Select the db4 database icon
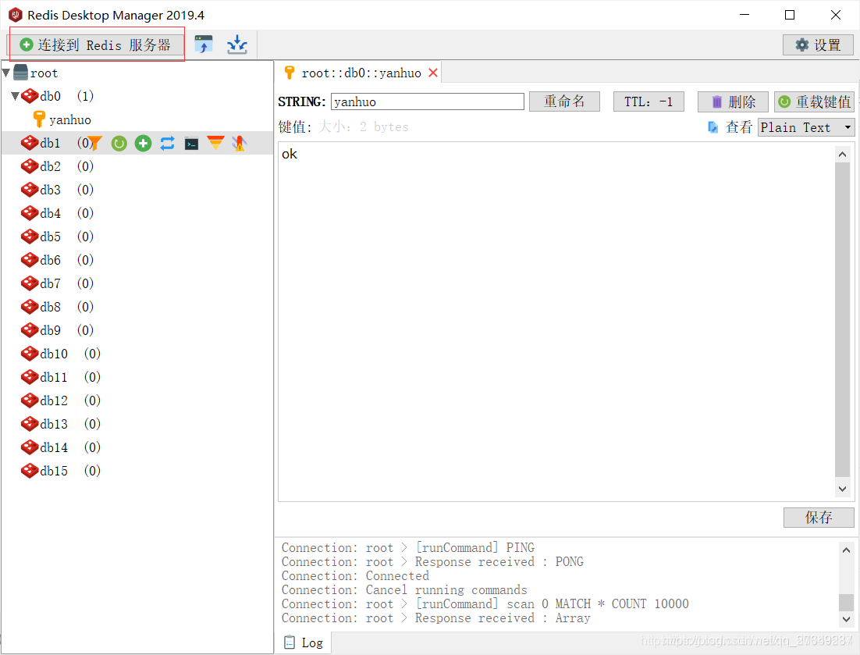Image resolution: width=860 pixels, height=655 pixels. [30, 213]
